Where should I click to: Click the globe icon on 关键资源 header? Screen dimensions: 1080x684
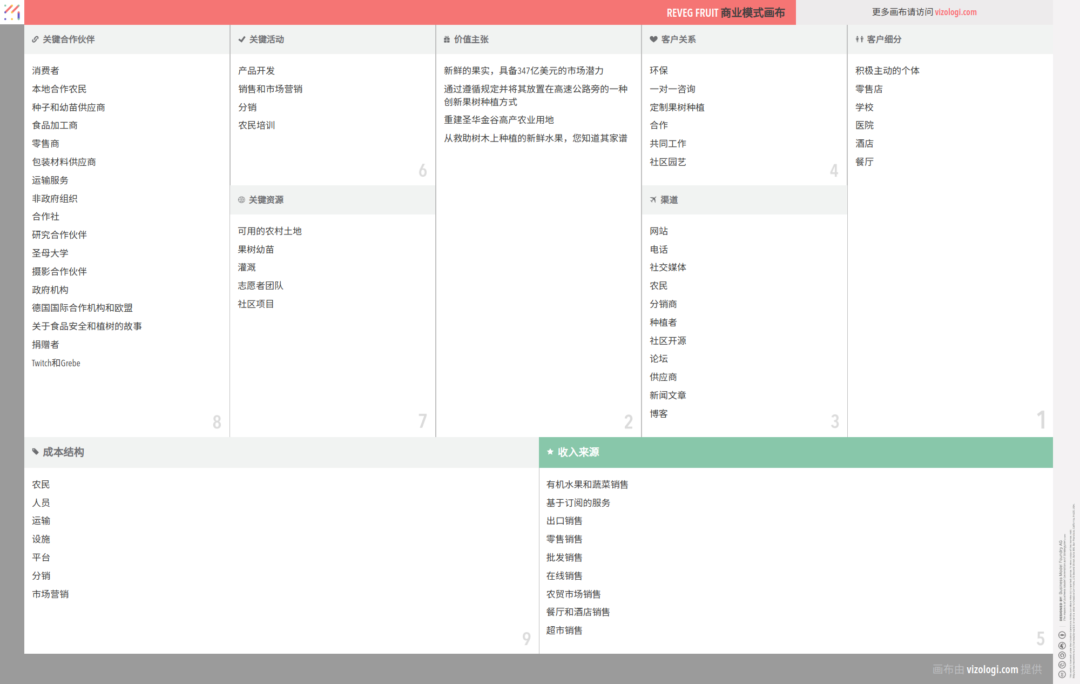click(x=241, y=200)
